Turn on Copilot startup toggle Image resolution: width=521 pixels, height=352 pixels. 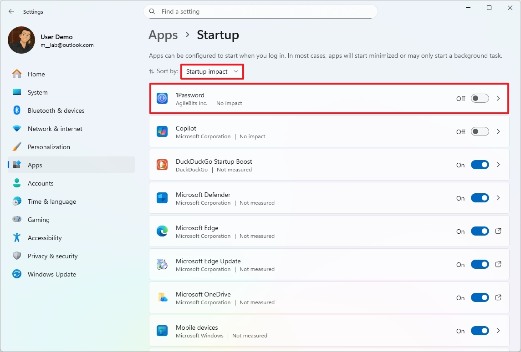[x=479, y=131]
